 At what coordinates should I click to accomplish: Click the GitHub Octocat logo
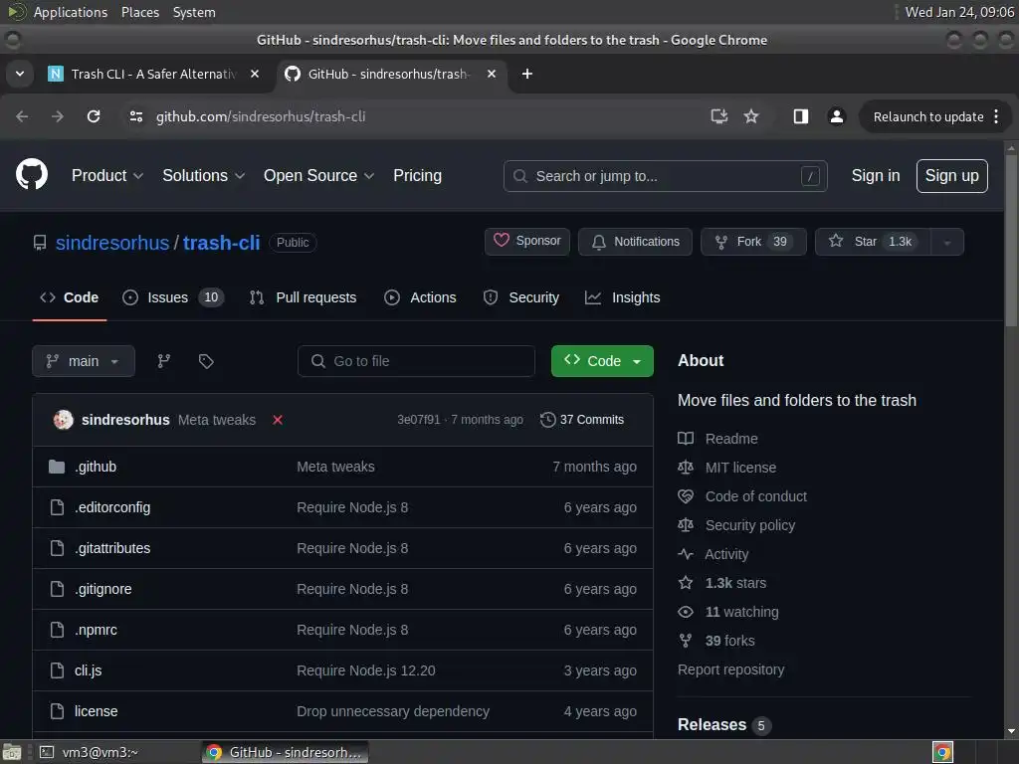31,175
